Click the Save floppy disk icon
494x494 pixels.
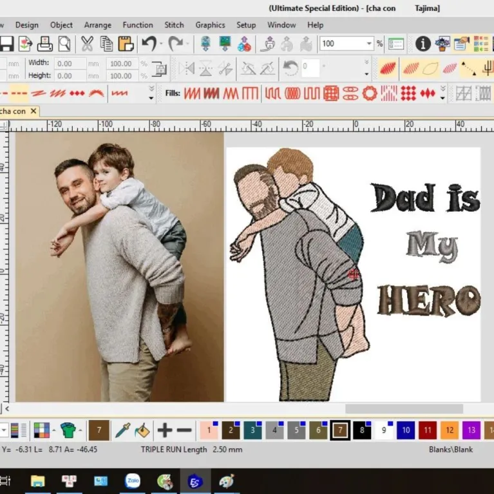[6, 44]
